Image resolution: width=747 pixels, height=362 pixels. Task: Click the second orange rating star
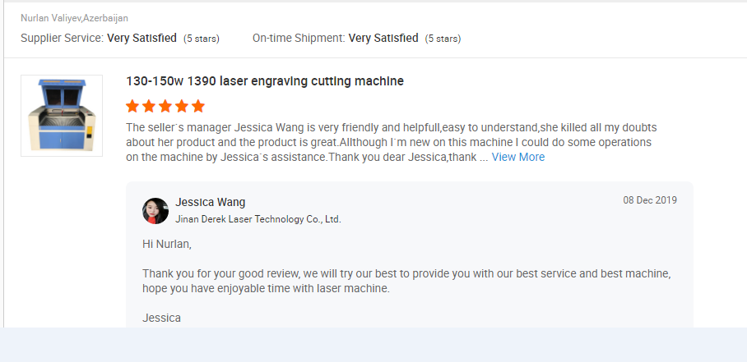[149, 107]
